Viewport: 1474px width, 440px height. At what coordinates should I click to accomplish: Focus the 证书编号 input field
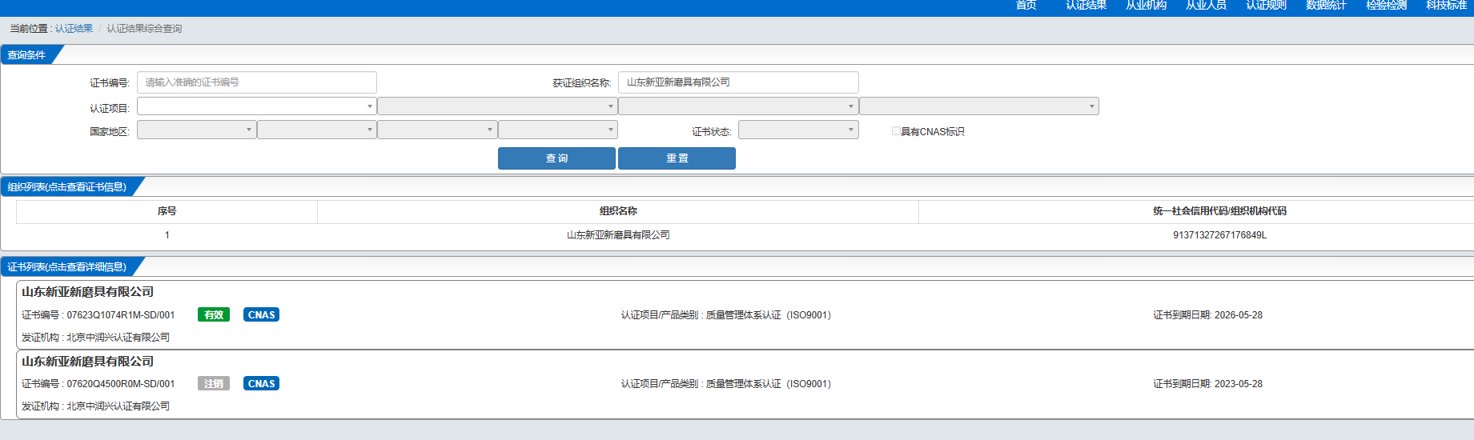(257, 82)
